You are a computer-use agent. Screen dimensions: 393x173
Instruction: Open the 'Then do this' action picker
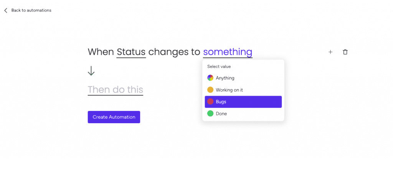[115, 90]
